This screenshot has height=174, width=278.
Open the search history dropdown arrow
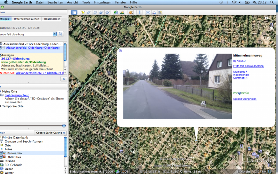click(55, 34)
